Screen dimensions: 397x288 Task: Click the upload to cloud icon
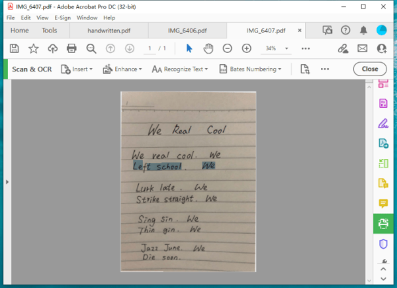point(53,48)
